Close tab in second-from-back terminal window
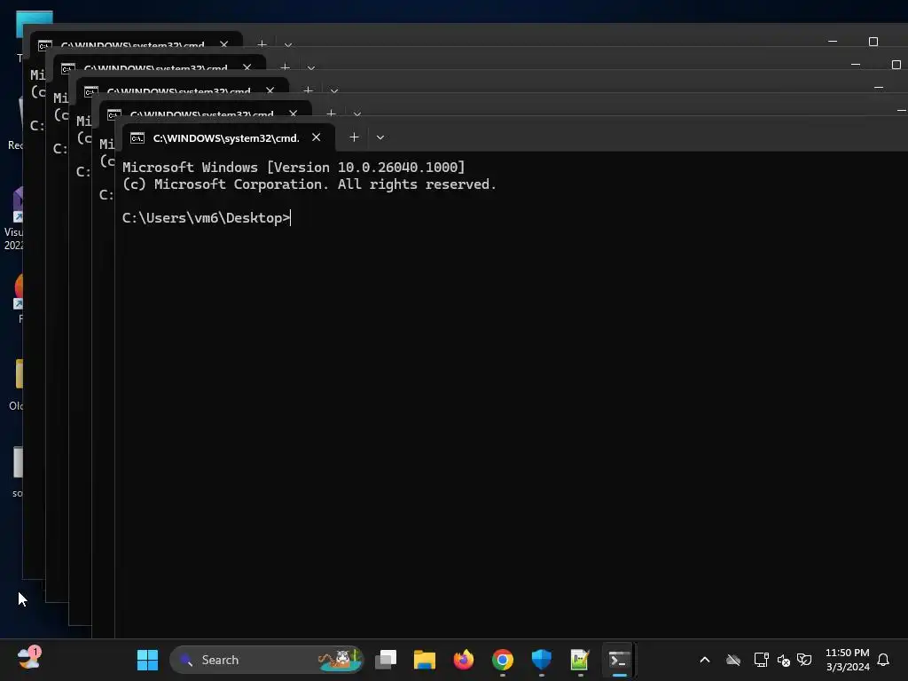This screenshot has width=908, height=681. [x=247, y=67]
